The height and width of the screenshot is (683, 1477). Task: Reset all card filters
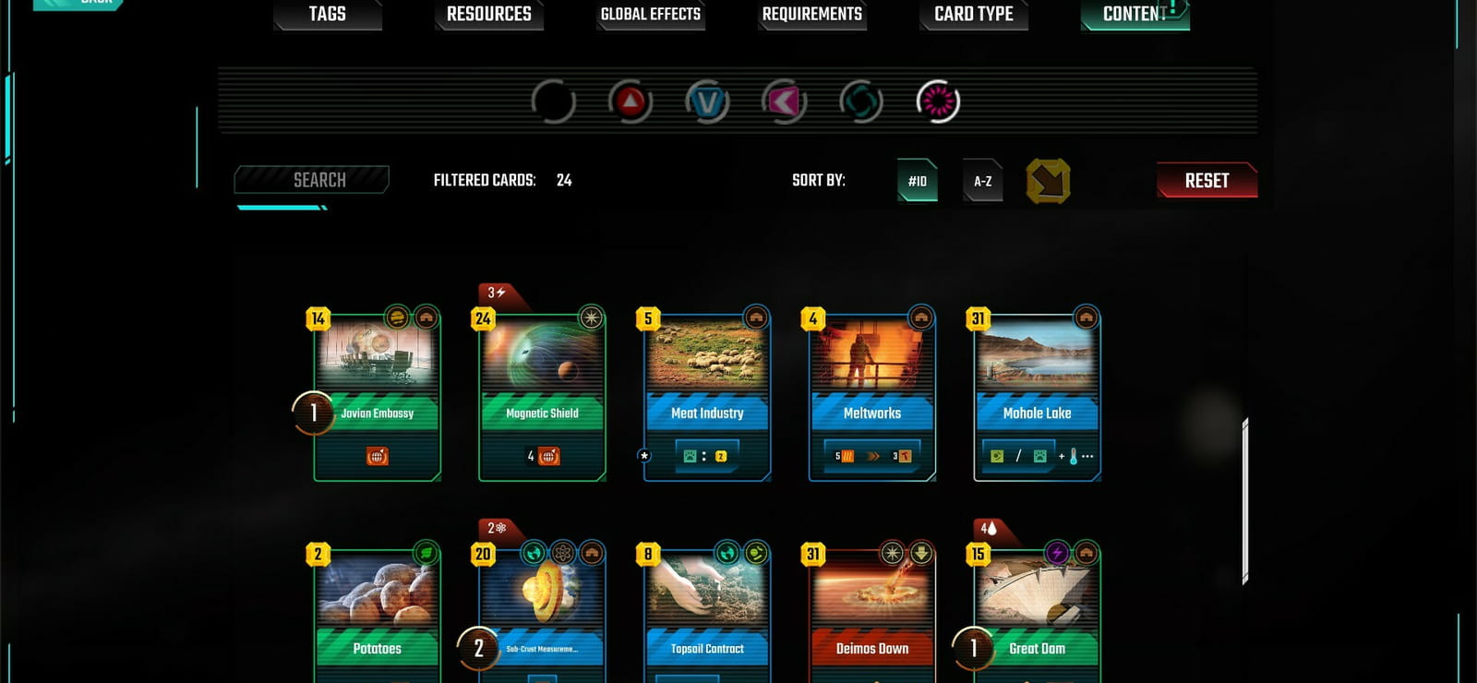tap(1207, 180)
